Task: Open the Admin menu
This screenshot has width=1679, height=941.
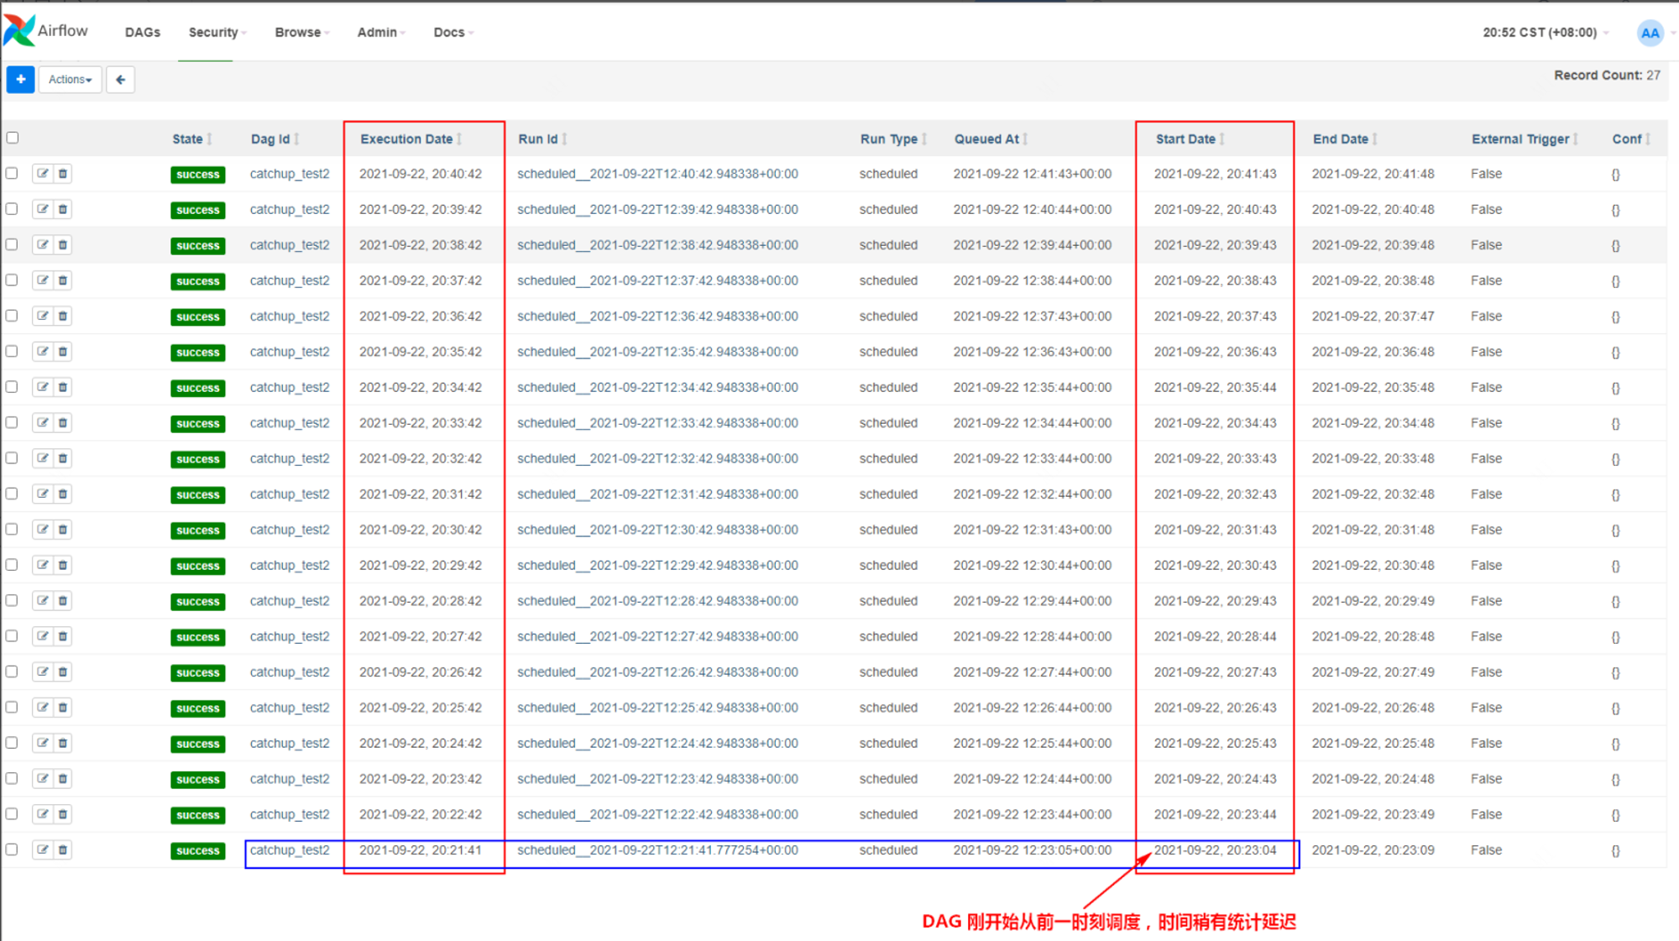Action: pyautogui.click(x=381, y=32)
